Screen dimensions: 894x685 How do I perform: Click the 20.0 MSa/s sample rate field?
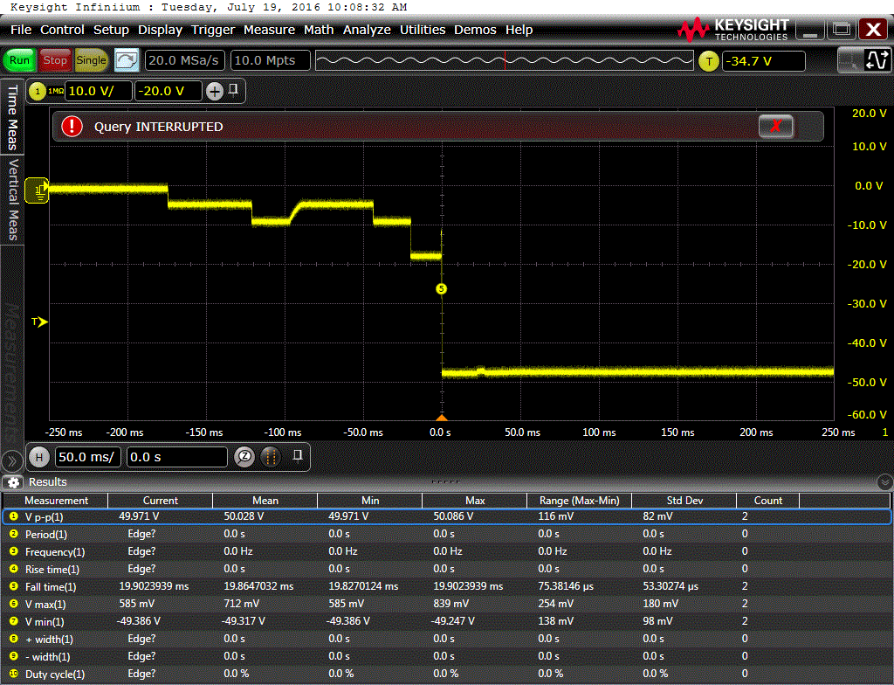(x=185, y=60)
